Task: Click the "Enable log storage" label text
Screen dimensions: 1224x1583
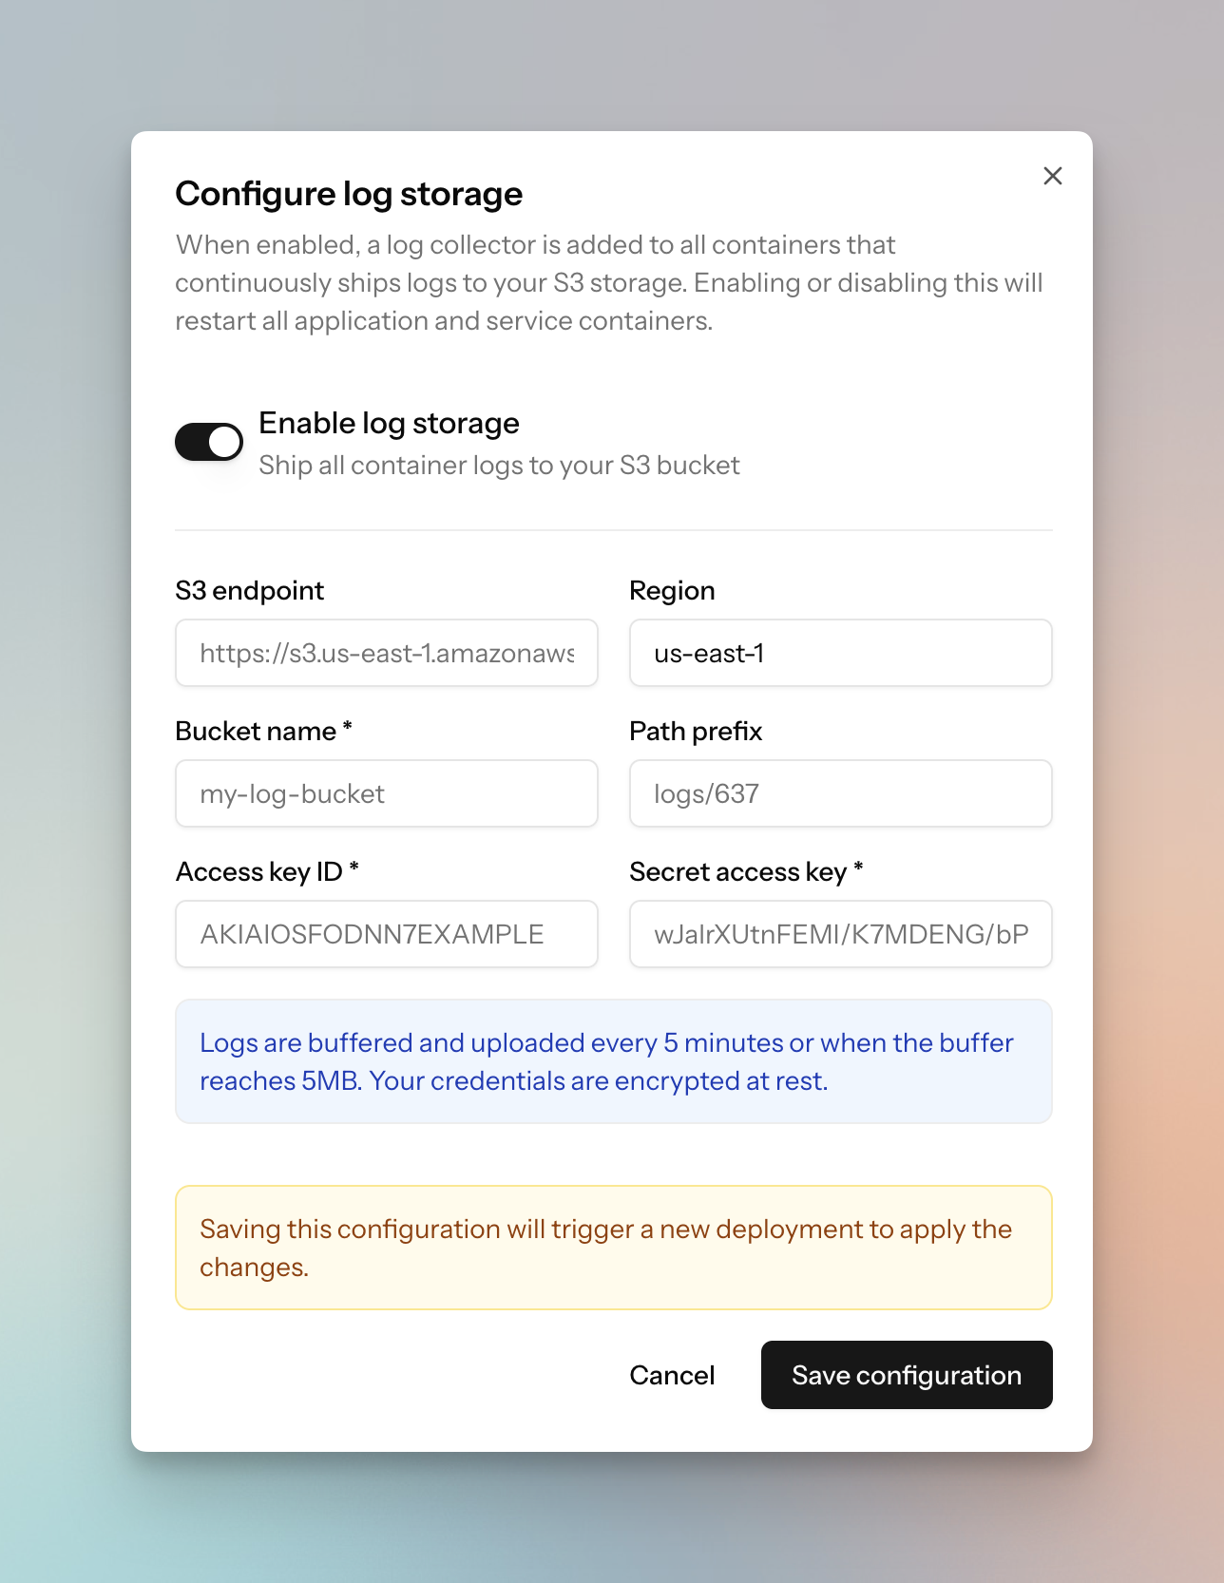Action: click(x=389, y=423)
